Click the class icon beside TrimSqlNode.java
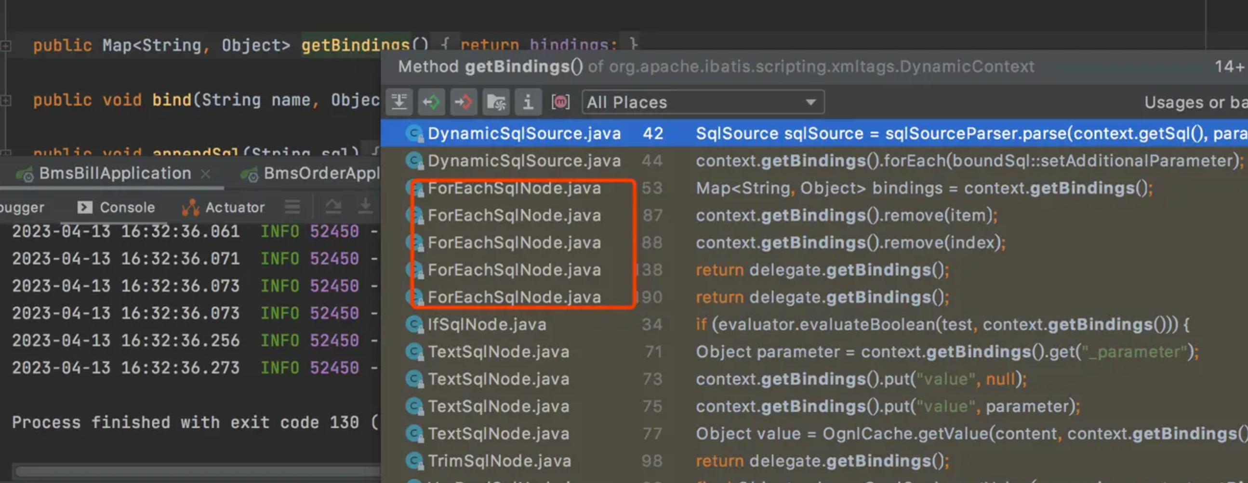 pyautogui.click(x=414, y=461)
